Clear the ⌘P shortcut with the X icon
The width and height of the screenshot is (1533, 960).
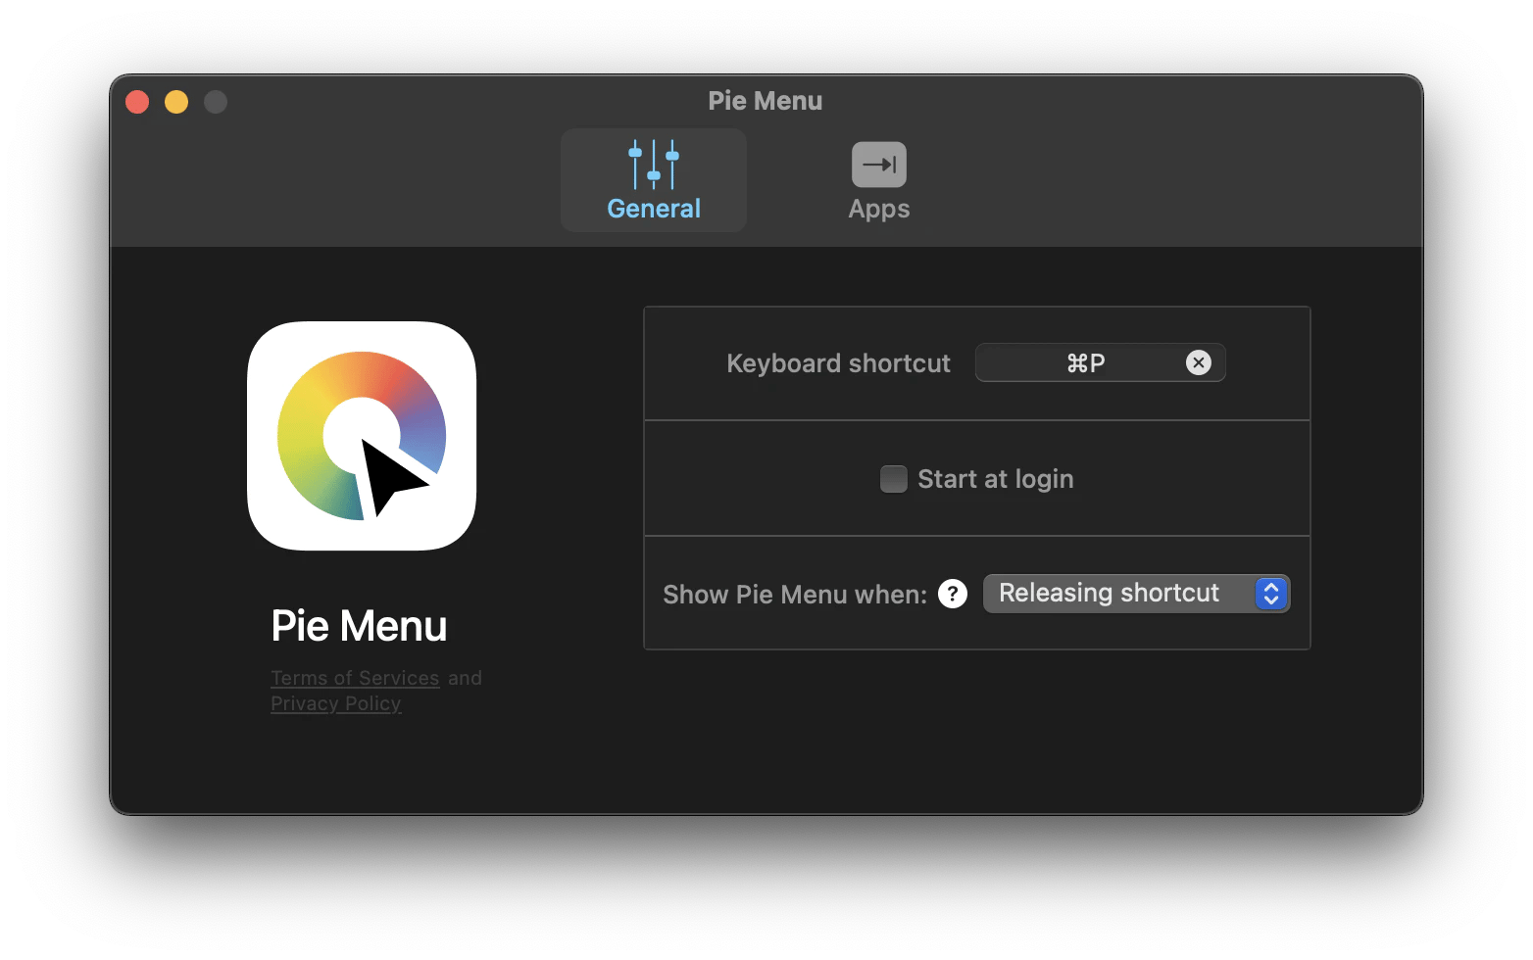point(1198,362)
